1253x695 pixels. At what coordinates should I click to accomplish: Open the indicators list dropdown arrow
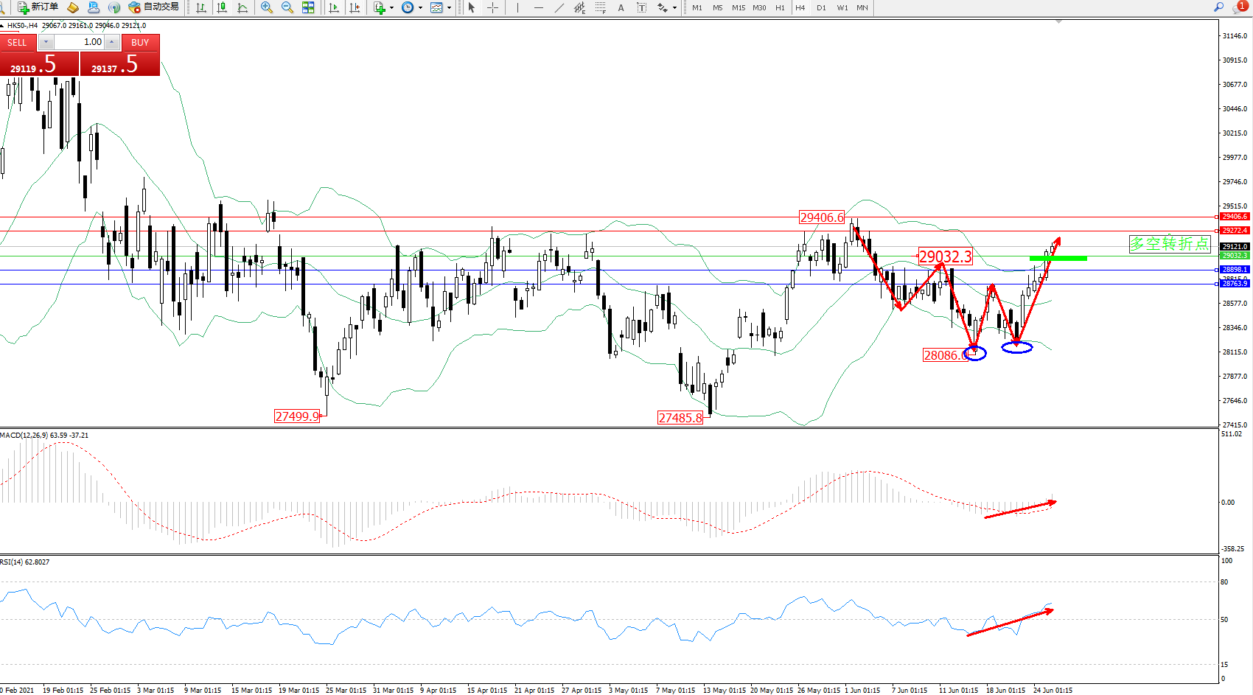coord(391,7)
